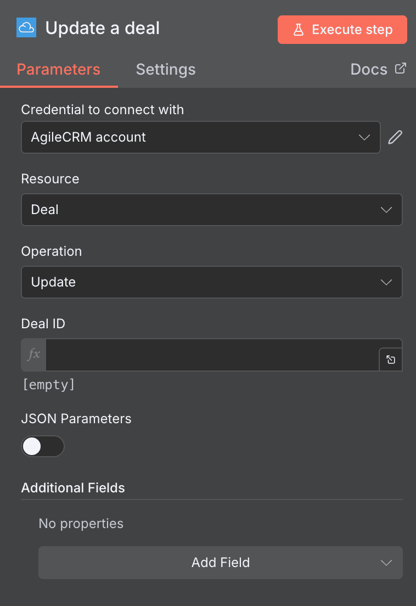This screenshot has height=606, width=416.
Task: Click the chevron on the credential selector
Action: [x=364, y=137]
